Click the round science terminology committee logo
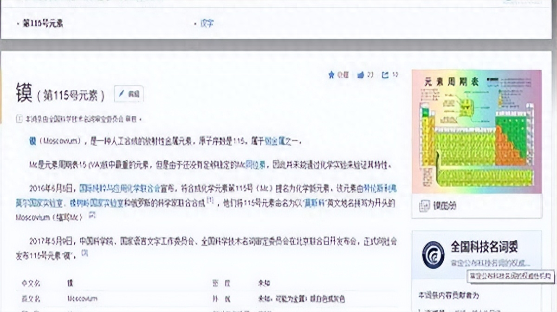This screenshot has width=557, height=312. click(x=433, y=254)
